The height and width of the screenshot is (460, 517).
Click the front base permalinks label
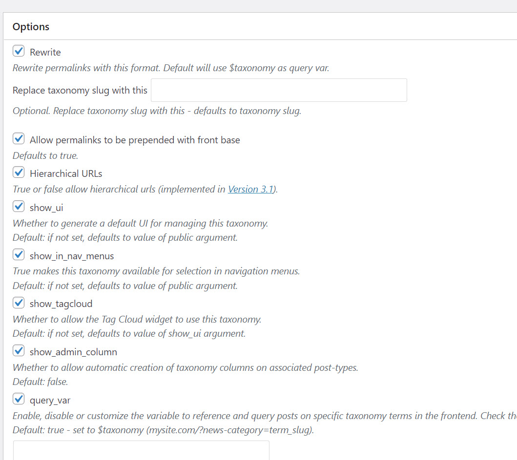pyautogui.click(x=135, y=140)
